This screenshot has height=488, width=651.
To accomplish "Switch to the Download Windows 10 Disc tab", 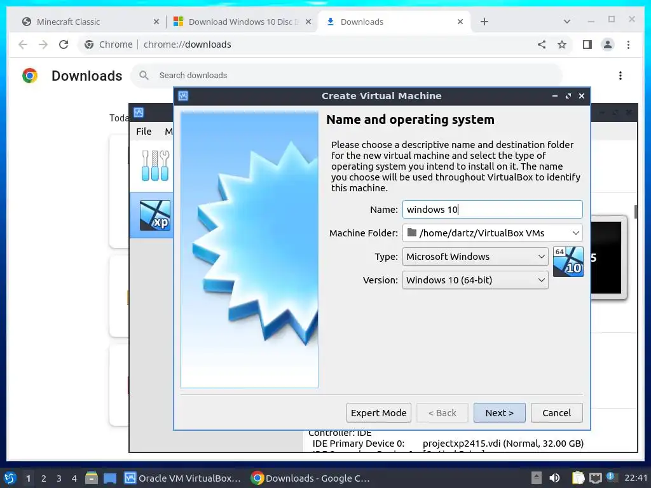I will click(x=243, y=22).
